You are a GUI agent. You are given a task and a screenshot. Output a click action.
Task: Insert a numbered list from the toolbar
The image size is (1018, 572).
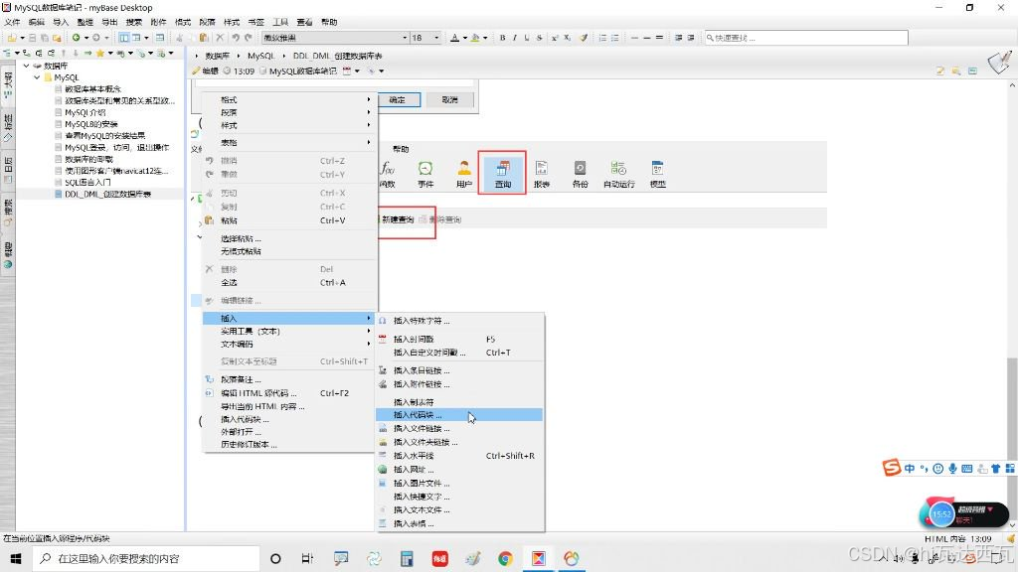[x=602, y=38]
